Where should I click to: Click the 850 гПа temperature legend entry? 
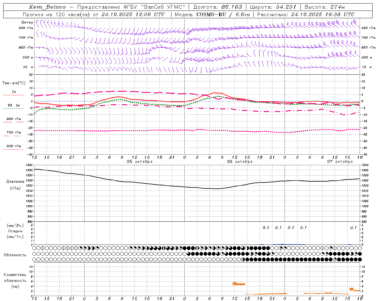[x=14, y=119]
